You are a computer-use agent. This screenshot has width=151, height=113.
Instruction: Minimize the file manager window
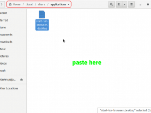click(140, 5)
